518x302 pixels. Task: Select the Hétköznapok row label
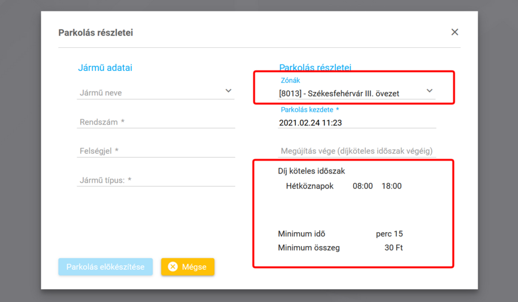click(x=309, y=186)
